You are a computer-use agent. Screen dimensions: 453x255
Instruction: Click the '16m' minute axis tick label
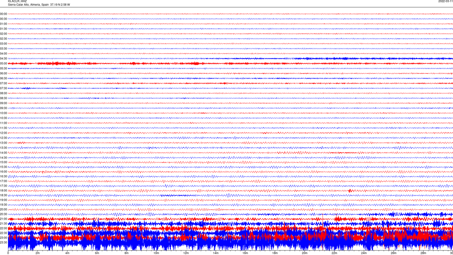(245, 253)
